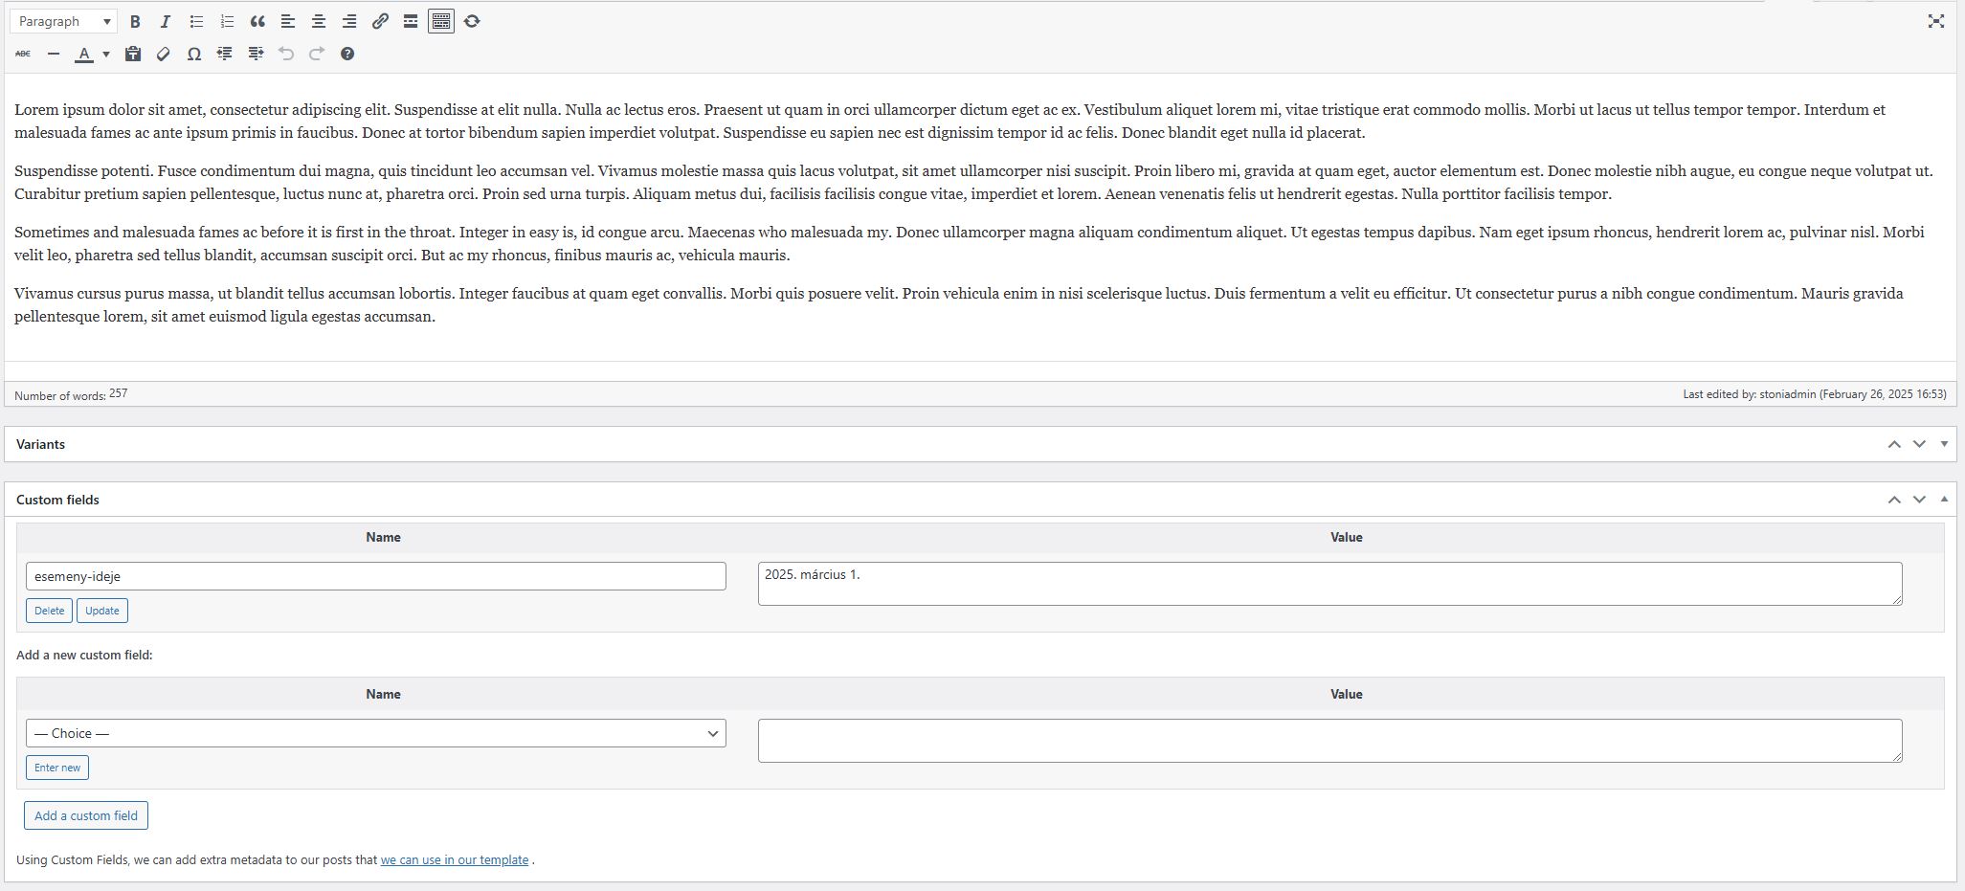This screenshot has height=891, width=1965.
Task: Open the text color picker arrow
Action: pos(106,54)
